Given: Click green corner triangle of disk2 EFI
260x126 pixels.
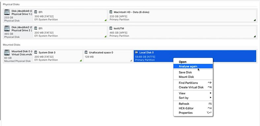Looking at the screenshot, I should 106,36.
